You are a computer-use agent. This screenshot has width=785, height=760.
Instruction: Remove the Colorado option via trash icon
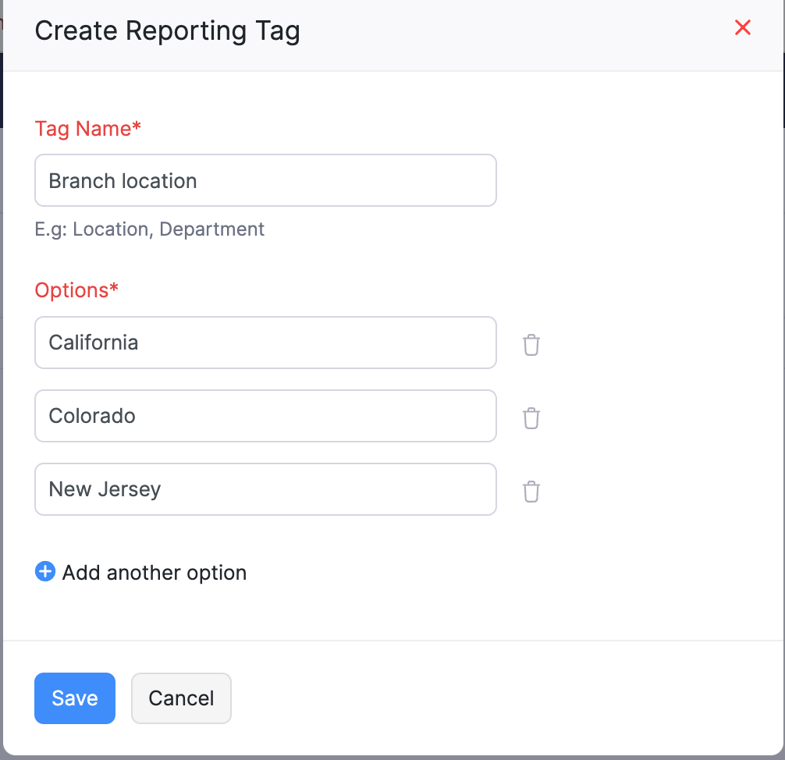(531, 418)
